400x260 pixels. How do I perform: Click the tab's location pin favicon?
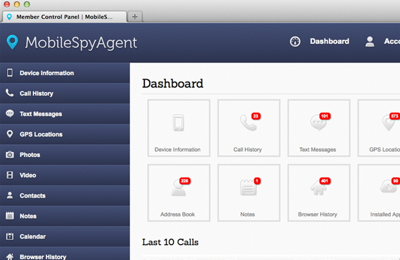[9, 17]
